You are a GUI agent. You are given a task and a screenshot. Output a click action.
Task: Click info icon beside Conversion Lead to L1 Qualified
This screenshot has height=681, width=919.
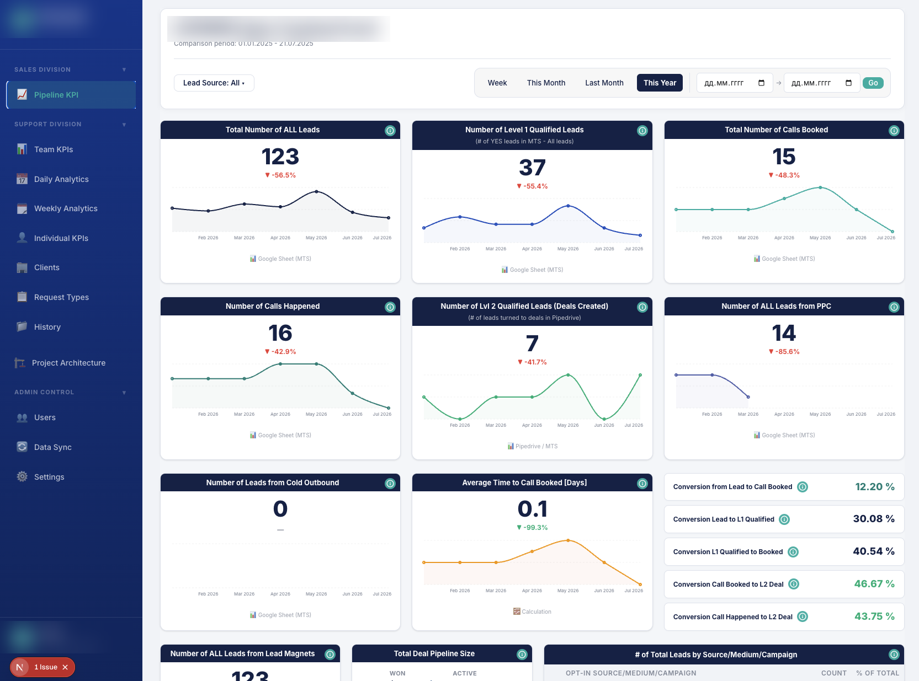[784, 519]
